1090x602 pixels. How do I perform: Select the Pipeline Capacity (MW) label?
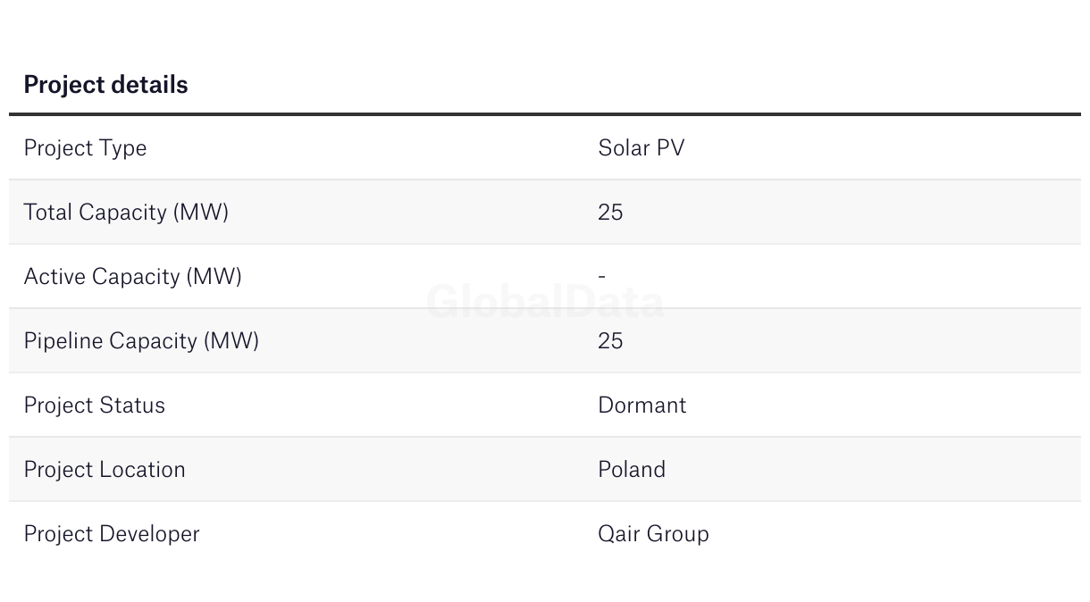point(141,341)
